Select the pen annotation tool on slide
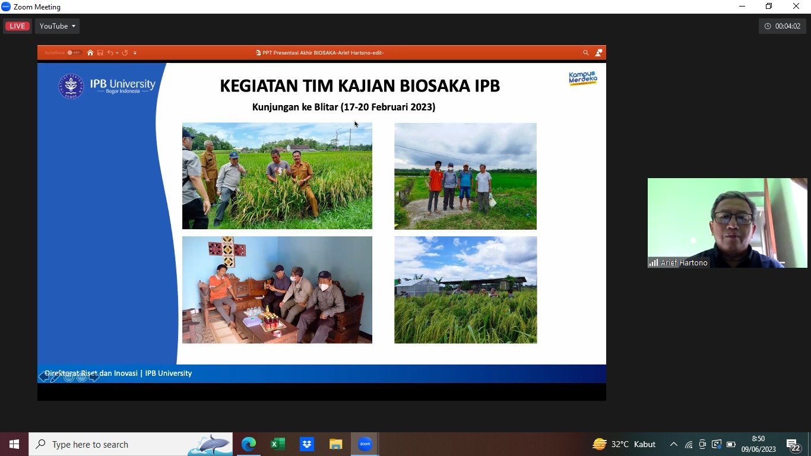 pyautogui.click(x=56, y=376)
